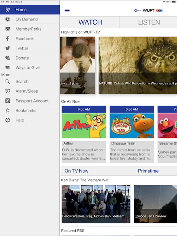Viewport: 177px width, 236px height.
Task: Tap the Ways to Give heart icon
Action: pyautogui.click(x=8, y=68)
